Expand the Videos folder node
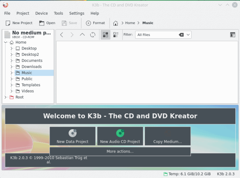This screenshot has height=178, width=240. [12, 91]
